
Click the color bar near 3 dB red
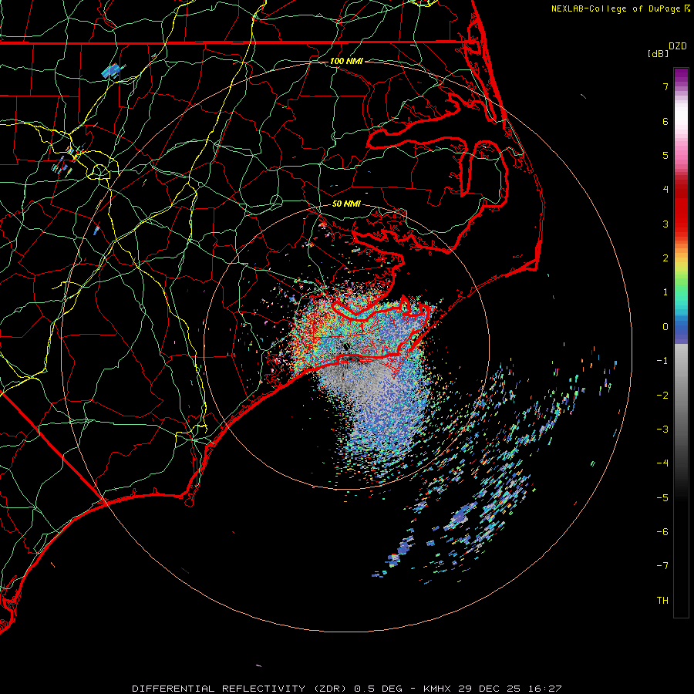tap(681, 224)
